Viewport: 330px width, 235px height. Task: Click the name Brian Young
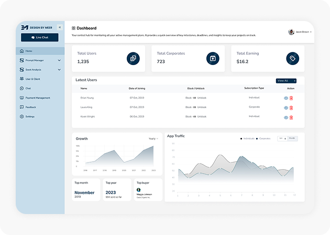tap(87, 98)
